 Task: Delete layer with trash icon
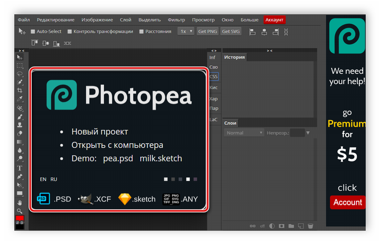(x=310, y=226)
